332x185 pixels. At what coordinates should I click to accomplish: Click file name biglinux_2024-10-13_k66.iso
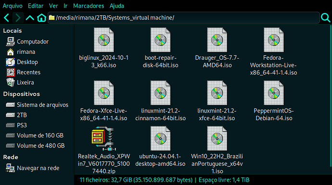[x=104, y=62]
